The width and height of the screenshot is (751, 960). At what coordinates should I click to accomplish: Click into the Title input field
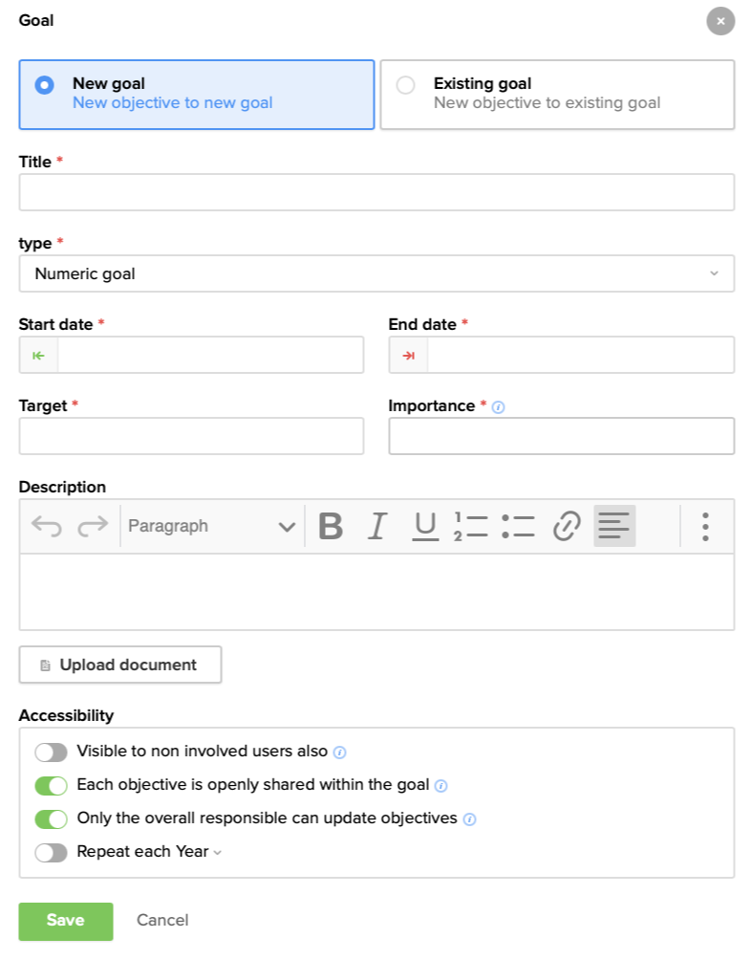tap(376, 192)
